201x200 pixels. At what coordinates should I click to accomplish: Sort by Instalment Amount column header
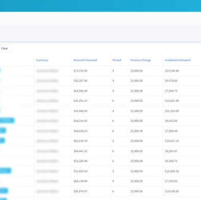click(178, 60)
